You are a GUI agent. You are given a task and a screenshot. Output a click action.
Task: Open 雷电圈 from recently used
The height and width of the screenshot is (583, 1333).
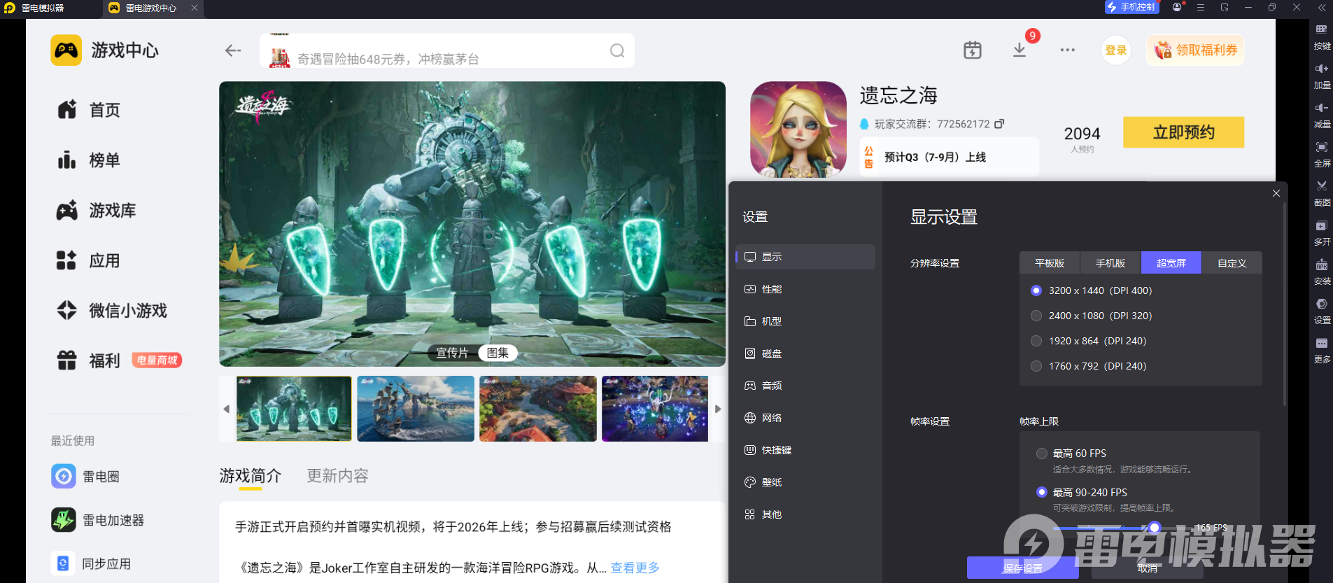click(85, 477)
